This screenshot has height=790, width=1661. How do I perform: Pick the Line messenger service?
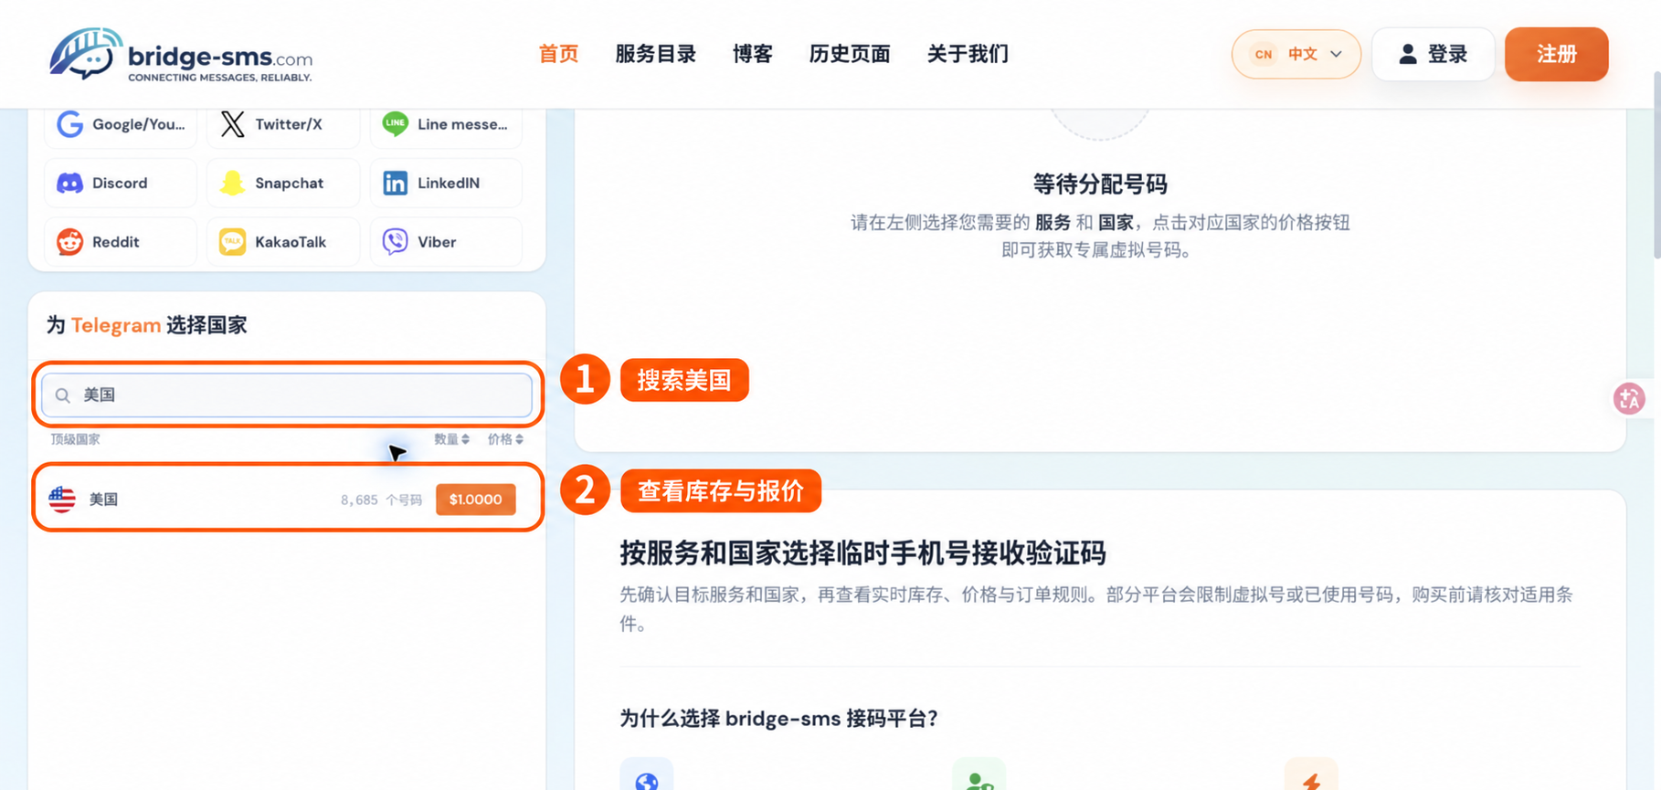(x=446, y=124)
